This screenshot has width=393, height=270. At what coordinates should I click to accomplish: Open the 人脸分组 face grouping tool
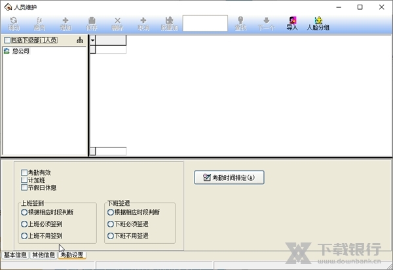coord(318,24)
